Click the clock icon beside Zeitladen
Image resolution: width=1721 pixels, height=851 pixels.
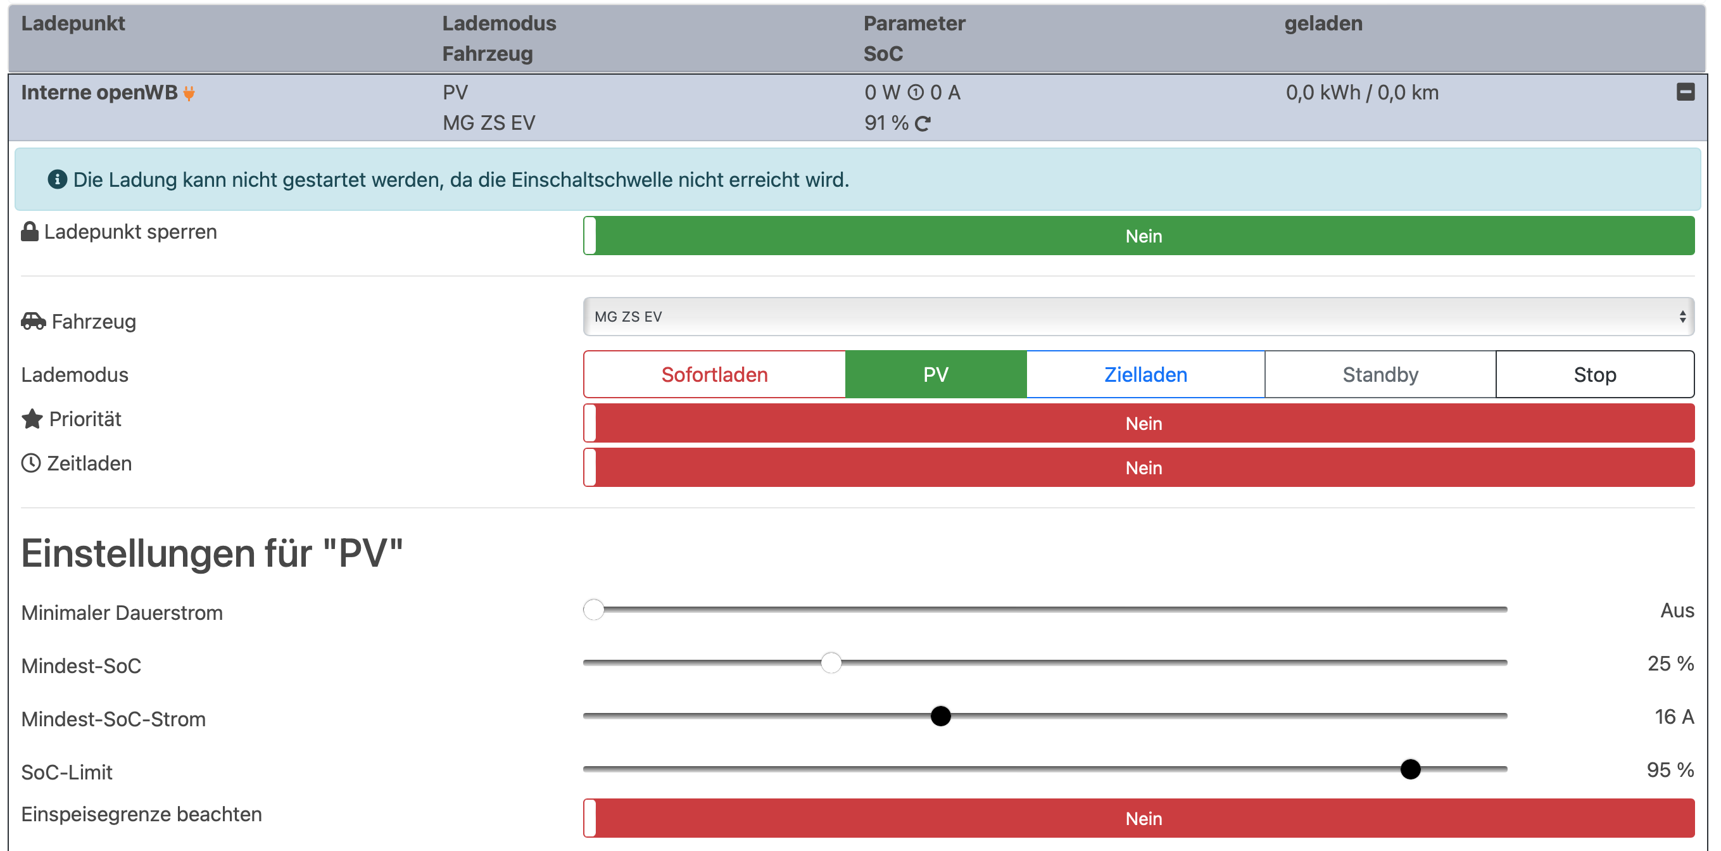[31, 463]
